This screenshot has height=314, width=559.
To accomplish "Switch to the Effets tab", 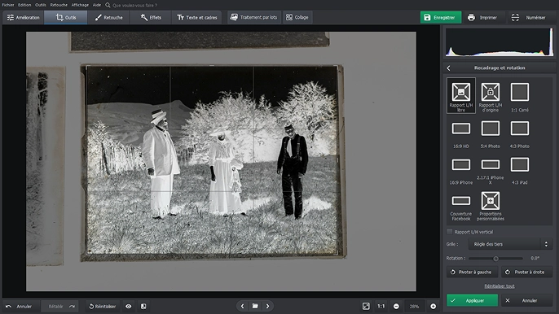I will click(x=151, y=17).
